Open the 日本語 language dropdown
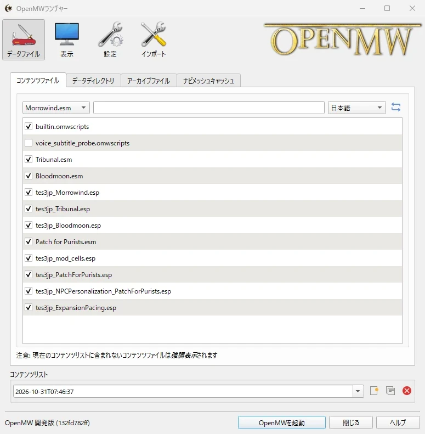425x434 pixels. (356, 108)
